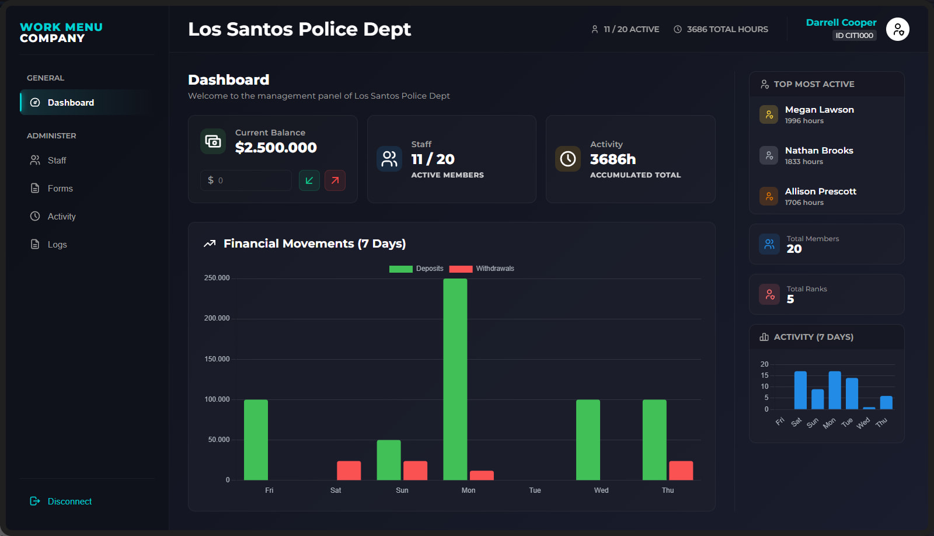This screenshot has width=934, height=536.
Task: Click the 11 / 20 ACTIVE header status
Action: pyautogui.click(x=625, y=29)
